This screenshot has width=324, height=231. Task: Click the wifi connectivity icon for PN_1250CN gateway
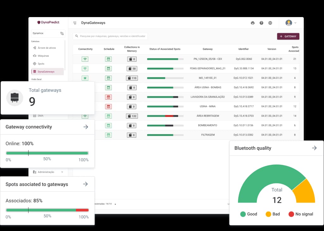pyautogui.click(x=85, y=59)
